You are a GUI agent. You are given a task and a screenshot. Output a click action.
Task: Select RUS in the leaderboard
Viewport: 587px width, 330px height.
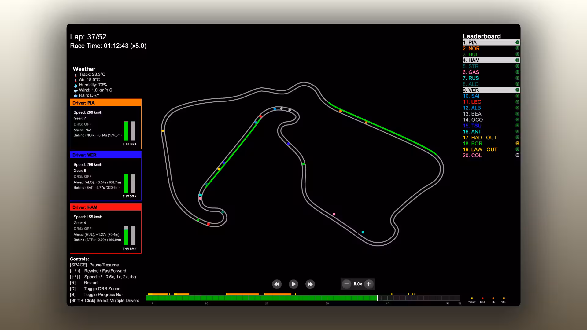[491, 78]
